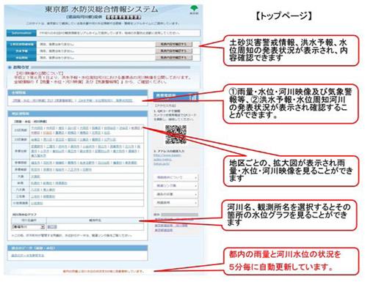This screenshot has width=365, height=282.
Task: Open 過去のデータを参照する link
Action: [28, 256]
